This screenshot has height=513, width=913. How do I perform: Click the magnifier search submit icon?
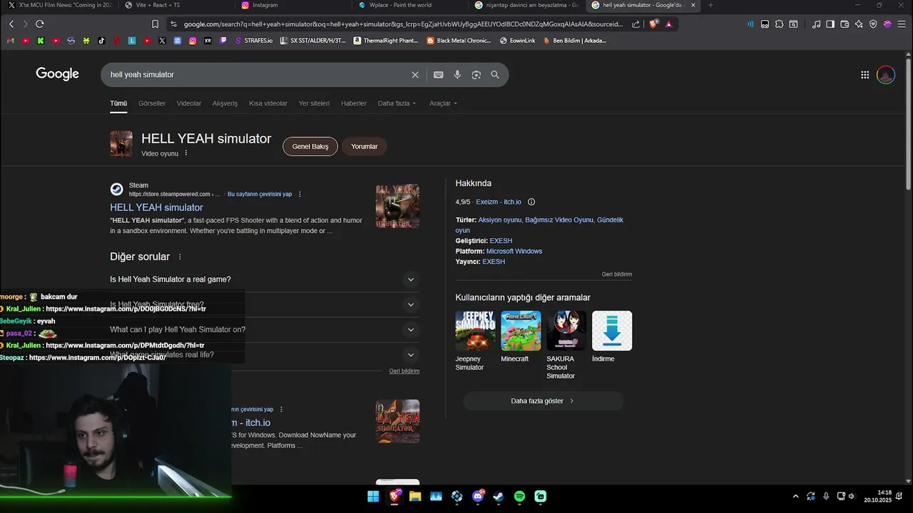pos(495,75)
